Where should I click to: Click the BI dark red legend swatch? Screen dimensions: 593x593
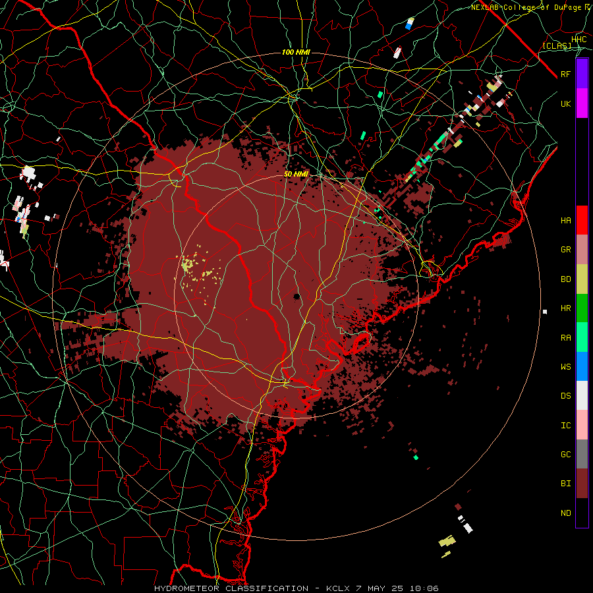[x=582, y=484]
